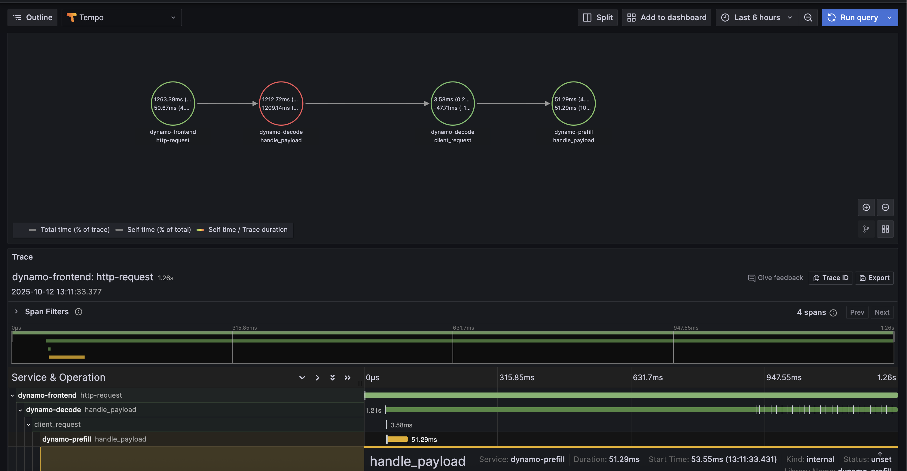Screen dimensions: 907x471
Task: Click the dynamo-decode handle_payload red node
Action: [x=281, y=103]
